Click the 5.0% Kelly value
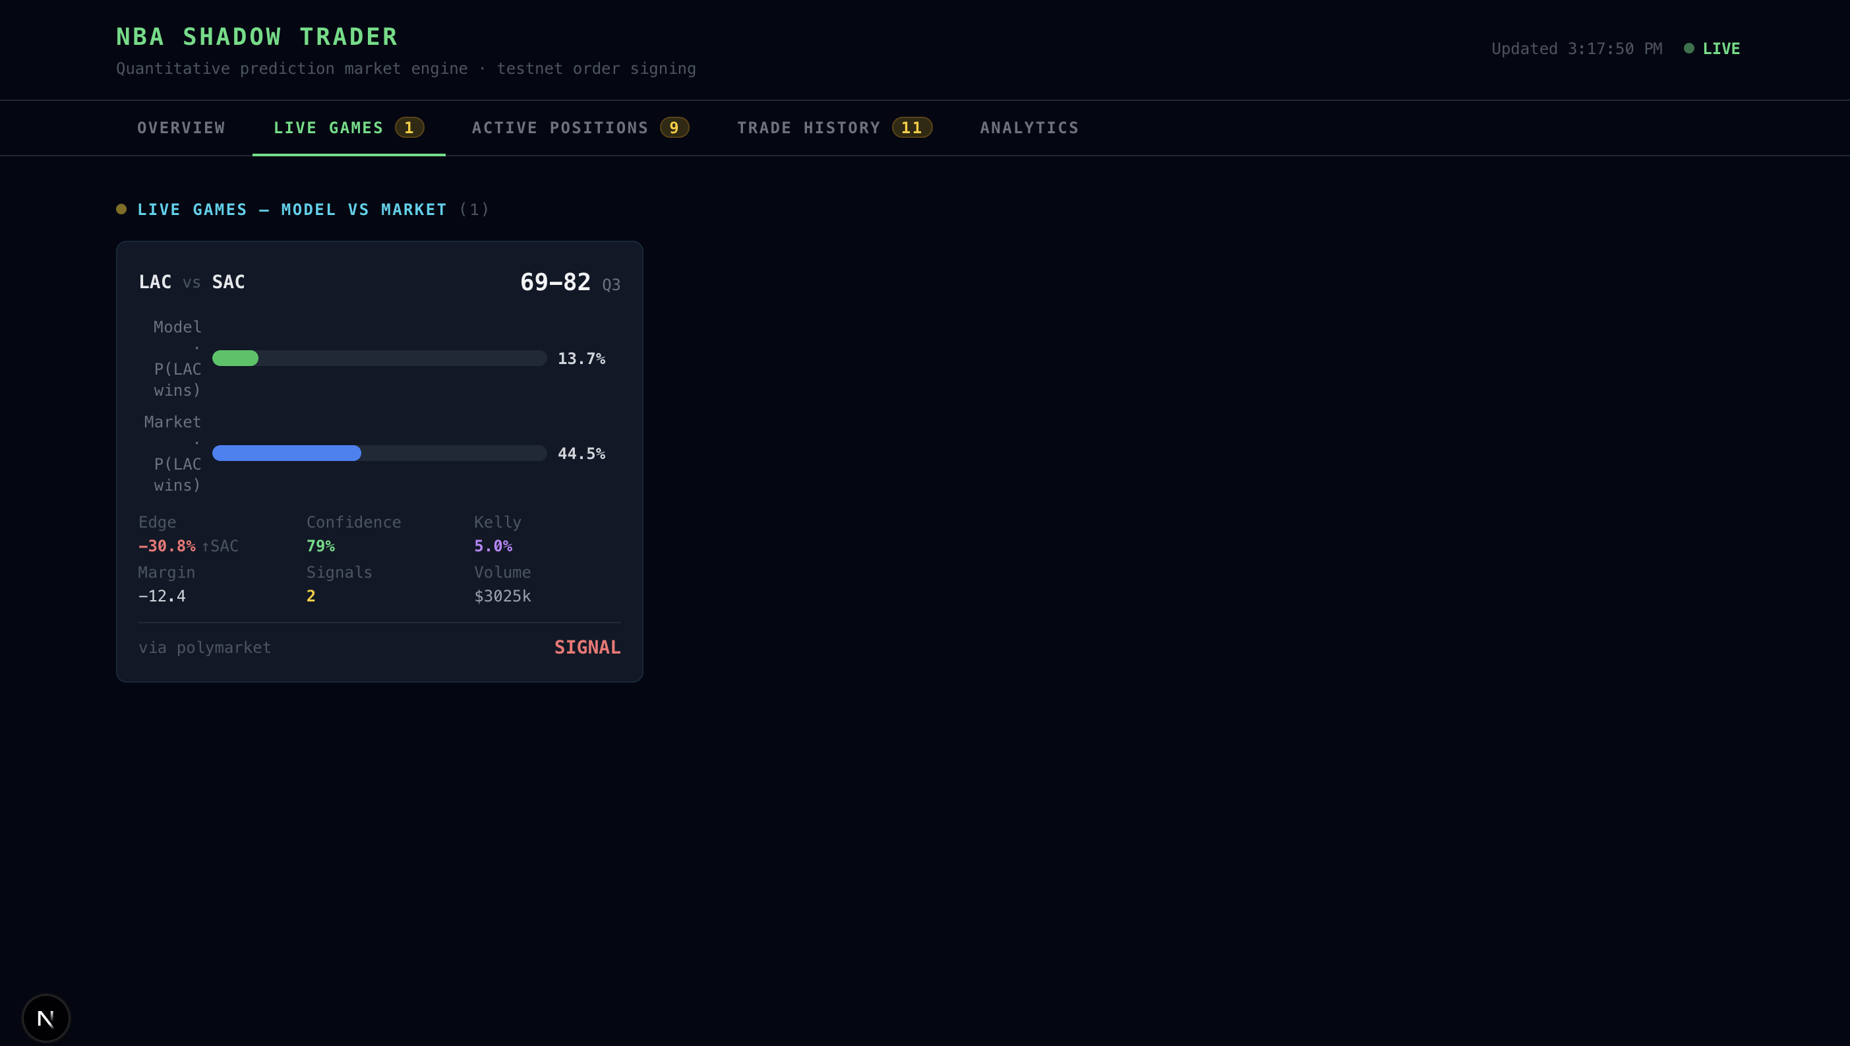The height and width of the screenshot is (1046, 1850). pyautogui.click(x=492, y=546)
